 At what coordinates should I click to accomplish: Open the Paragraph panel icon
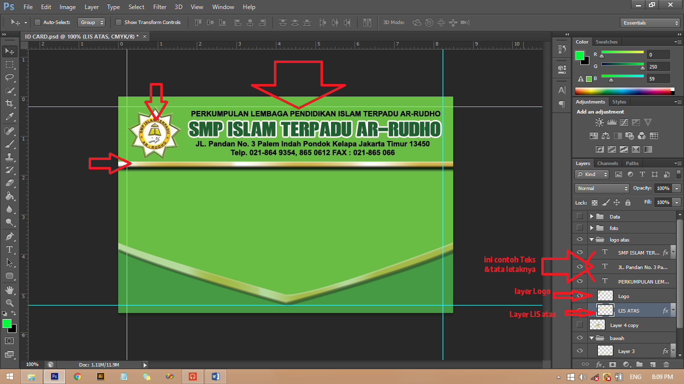click(x=562, y=104)
